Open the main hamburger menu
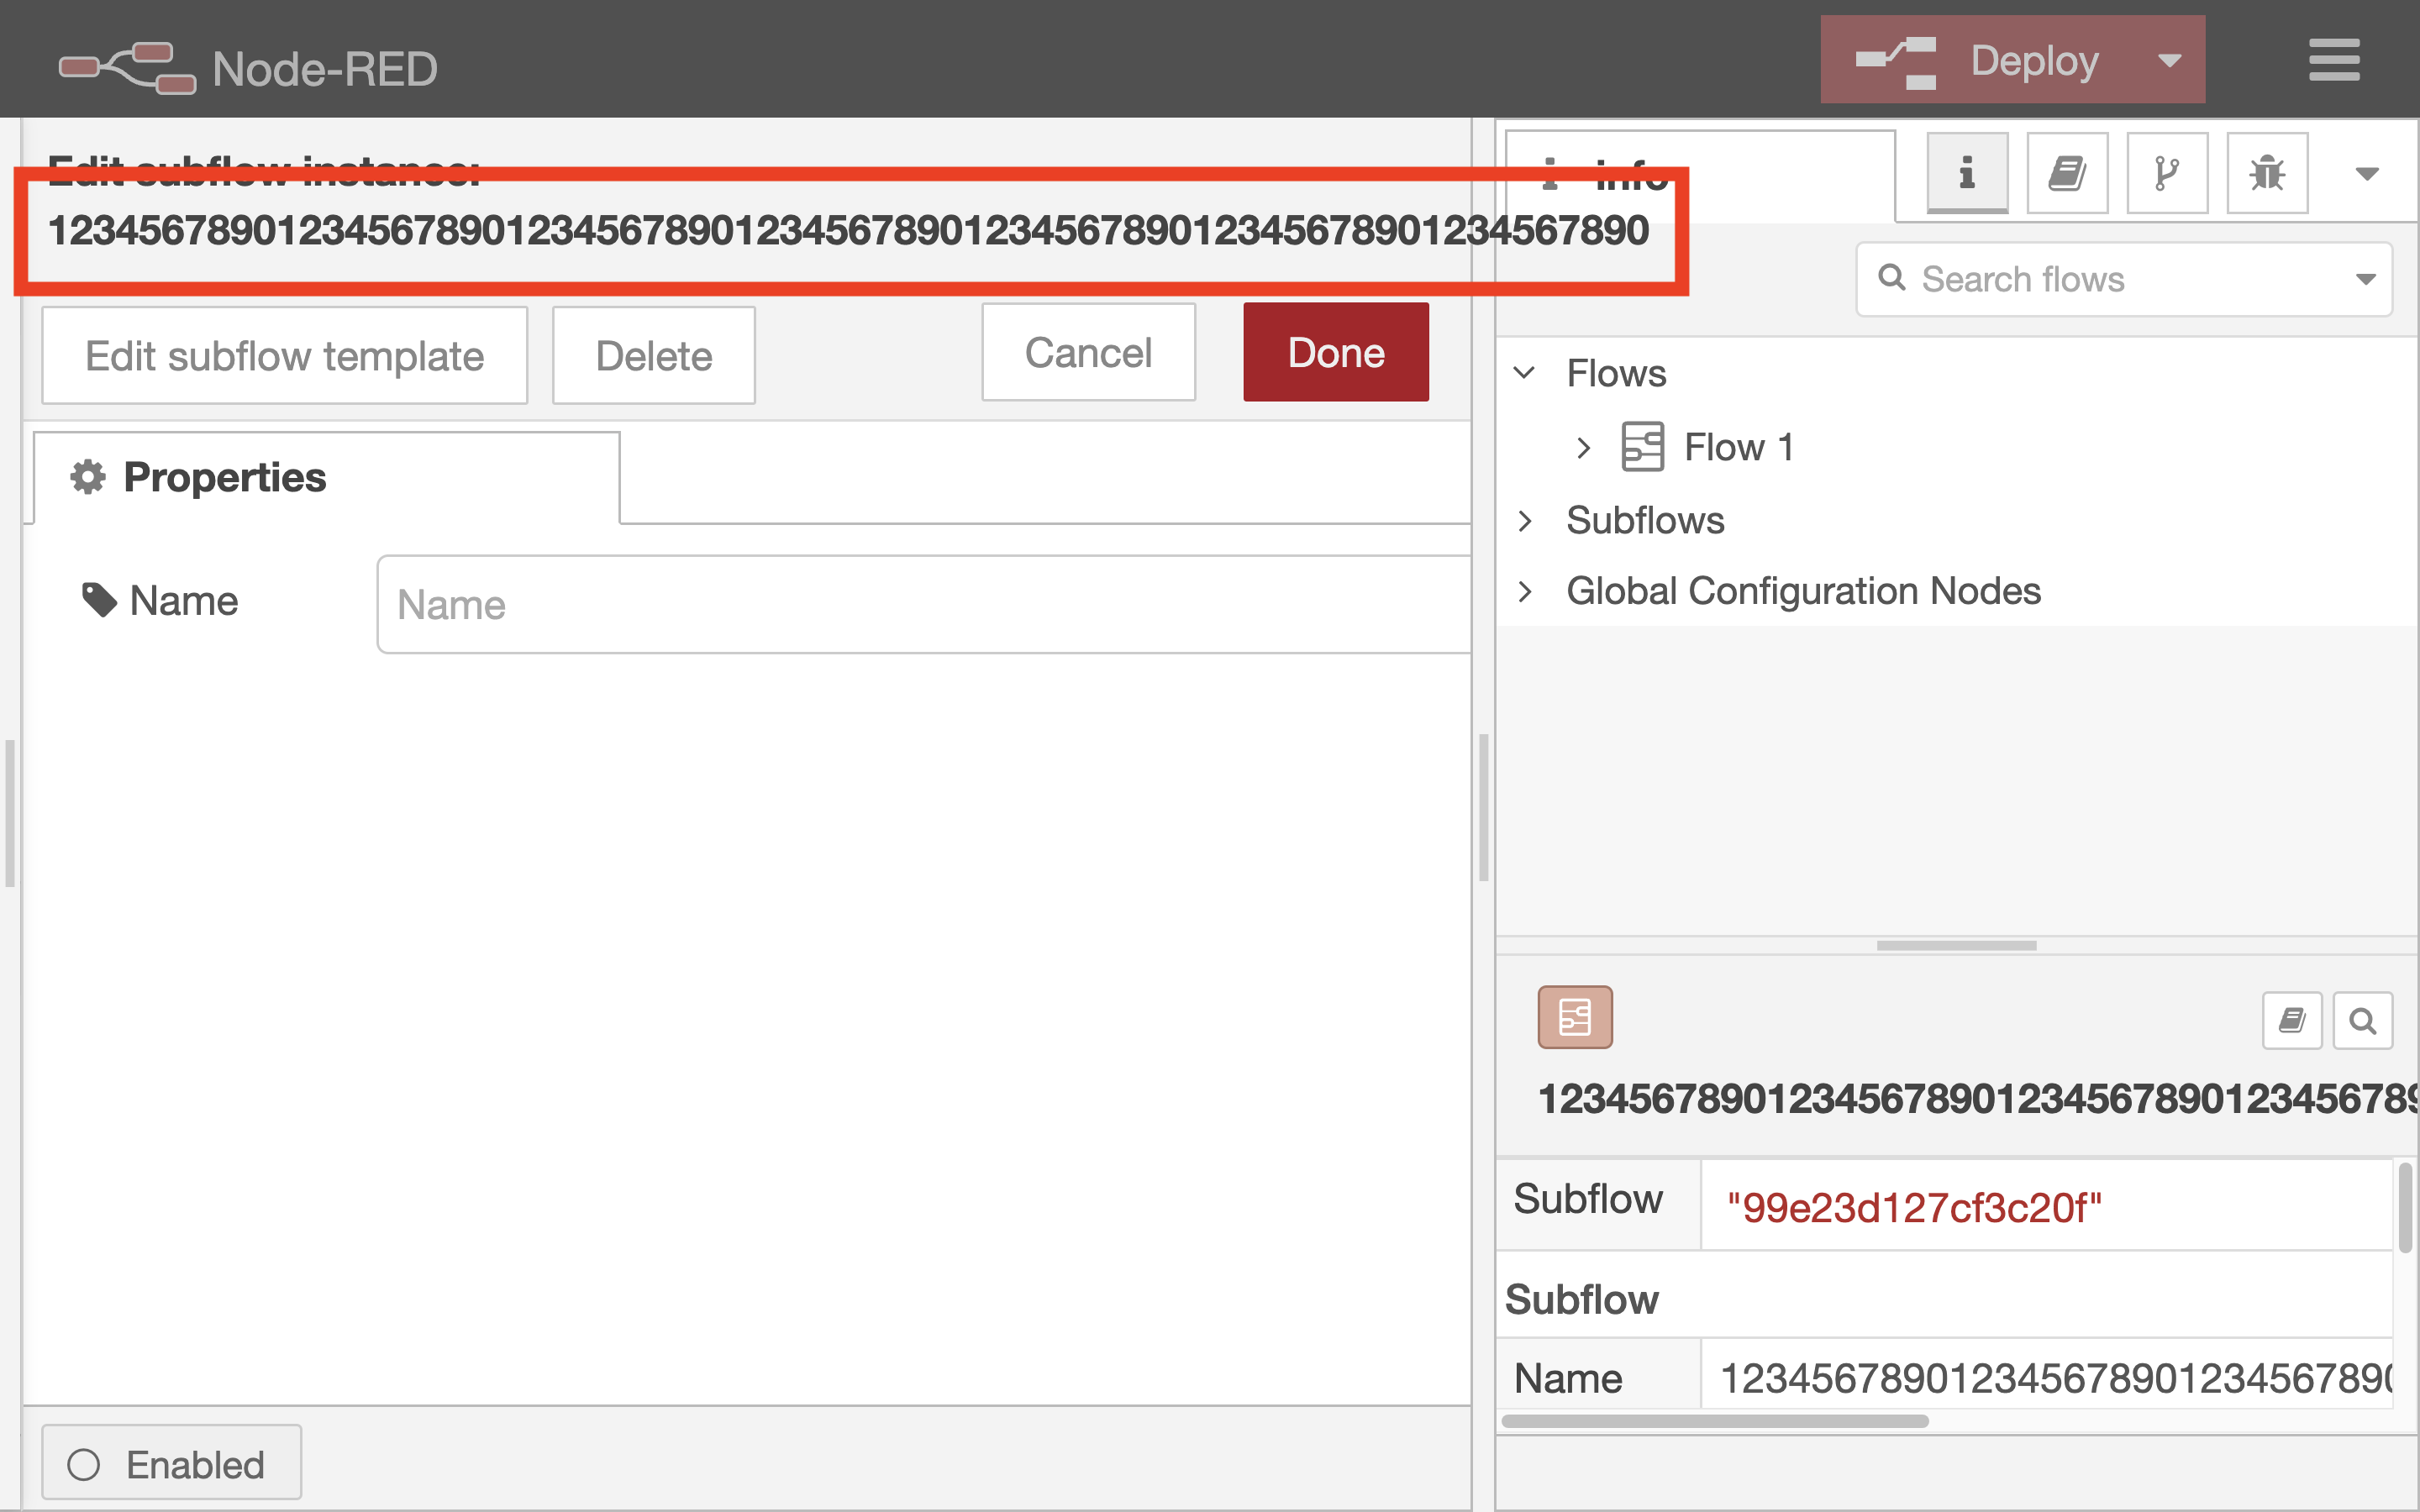The width and height of the screenshot is (2420, 1512). [x=2334, y=60]
